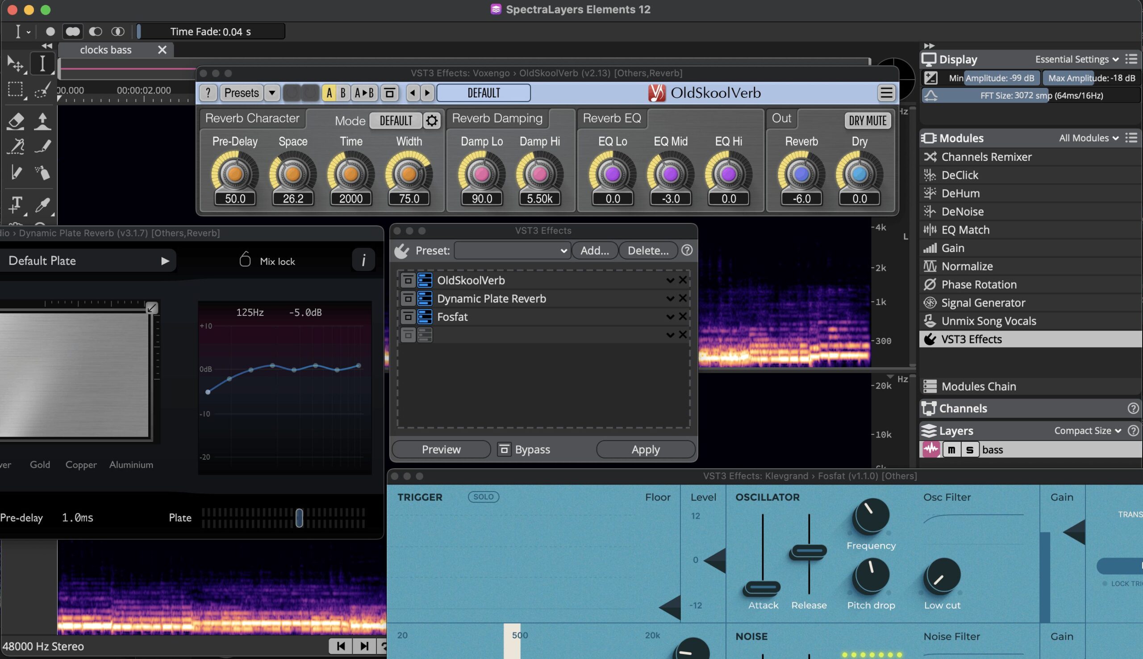Open the DeClick module
1143x659 pixels.
point(1030,175)
